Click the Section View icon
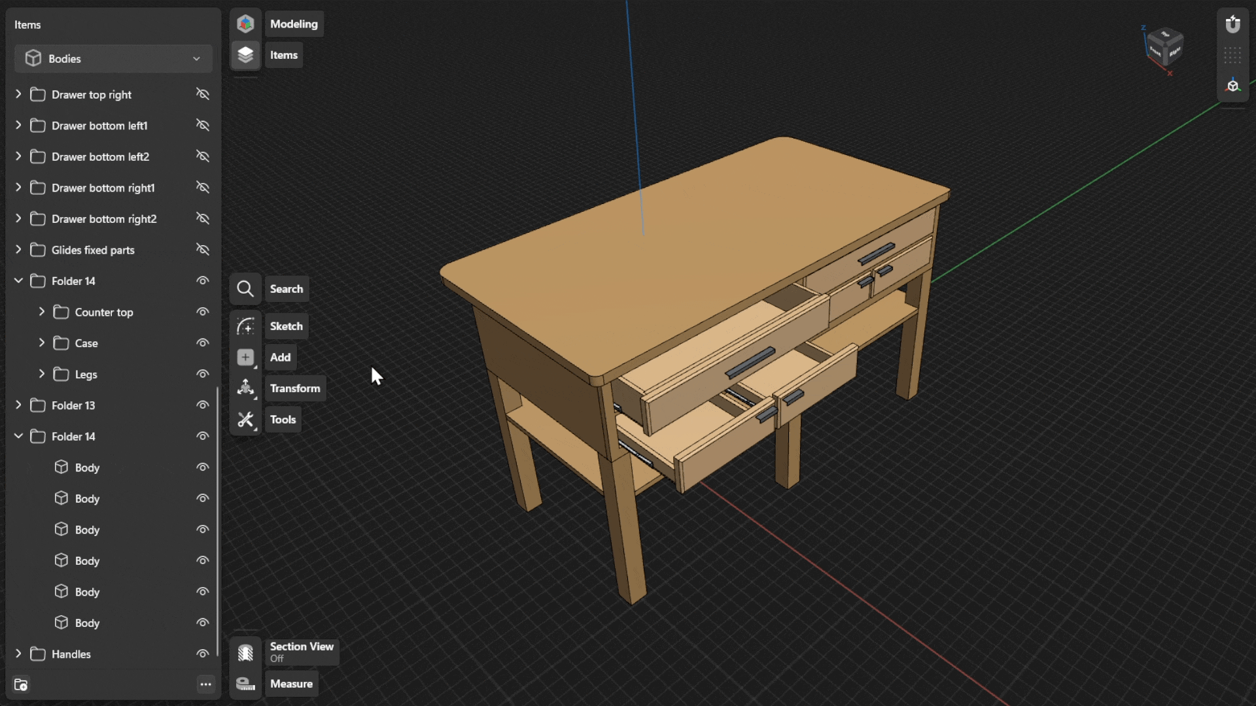The width and height of the screenshot is (1256, 706). tap(245, 652)
